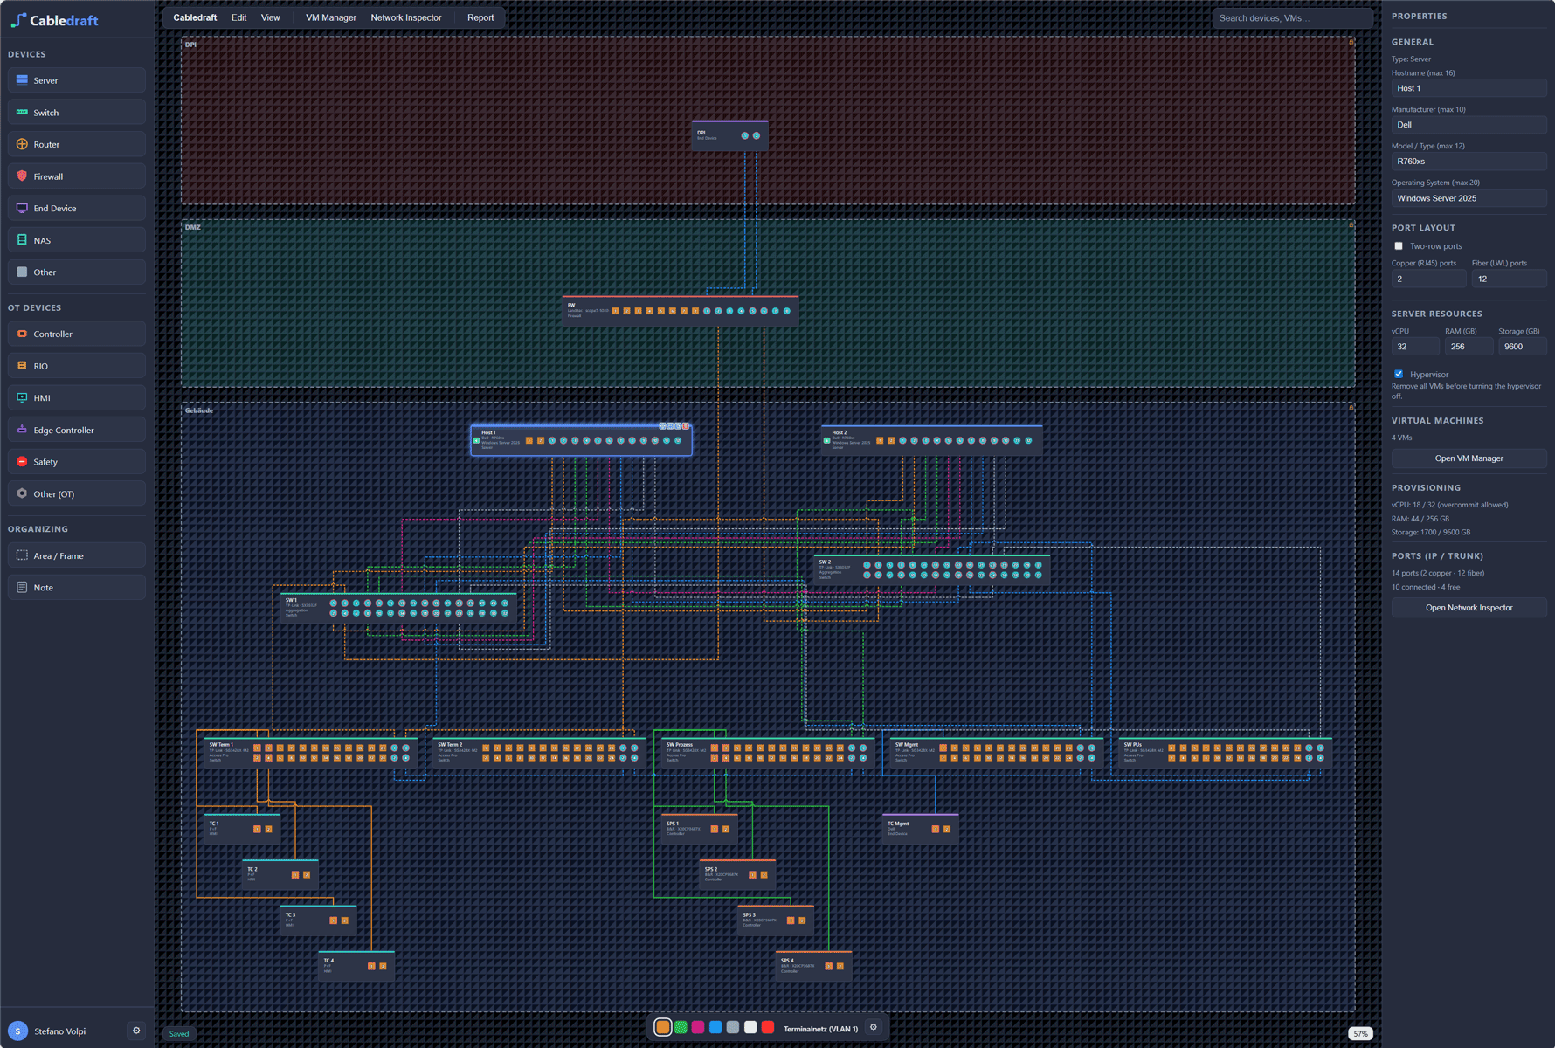Uncheck the Hypervisor checkbox

pos(1399,374)
